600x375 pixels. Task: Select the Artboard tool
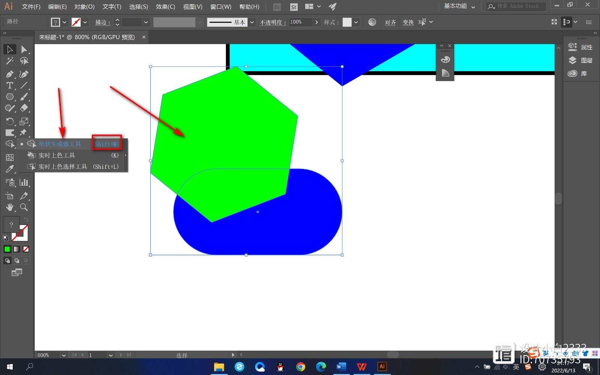click(x=10, y=196)
